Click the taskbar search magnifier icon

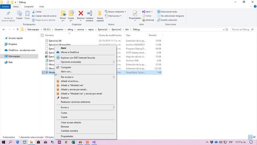(x=10, y=142)
